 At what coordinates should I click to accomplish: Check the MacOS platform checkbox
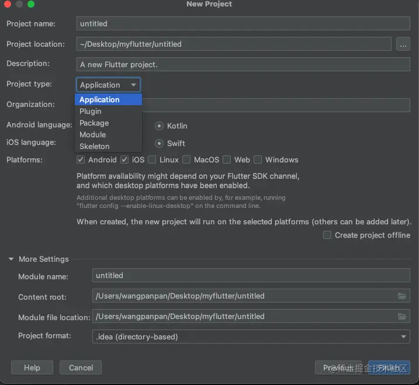186,159
